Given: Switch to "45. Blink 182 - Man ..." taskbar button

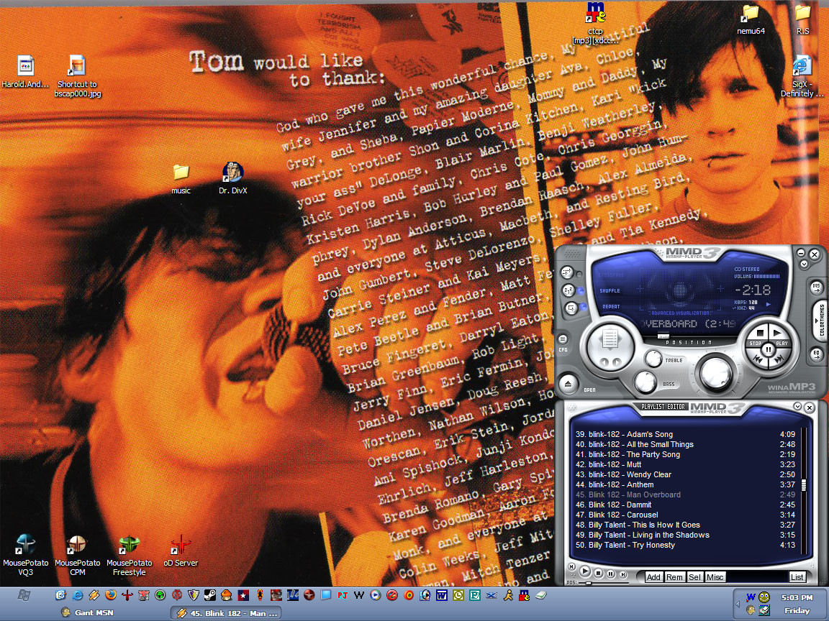Looking at the screenshot, I should point(227,613).
